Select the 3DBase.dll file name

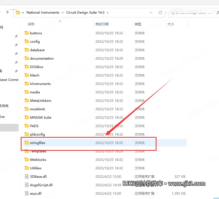coord(38,177)
